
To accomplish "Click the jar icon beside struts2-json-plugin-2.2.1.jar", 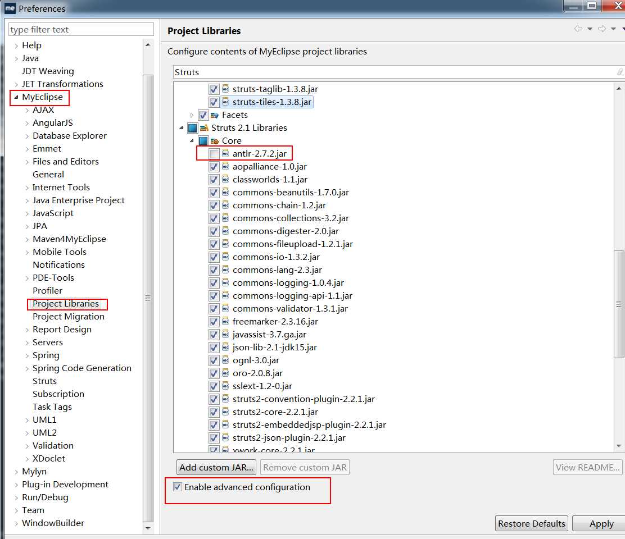I will pos(225,437).
